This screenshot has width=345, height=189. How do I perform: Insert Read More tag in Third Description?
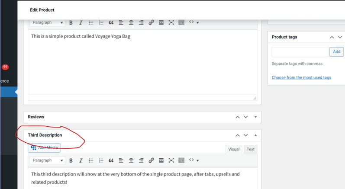coord(161,160)
